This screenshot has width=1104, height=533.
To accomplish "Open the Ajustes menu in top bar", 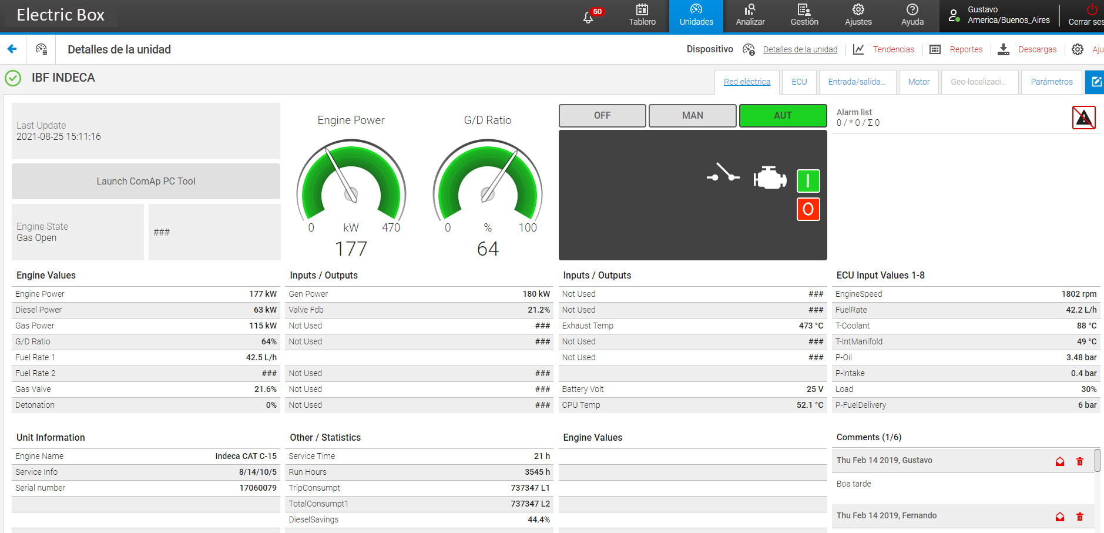I will click(x=858, y=15).
